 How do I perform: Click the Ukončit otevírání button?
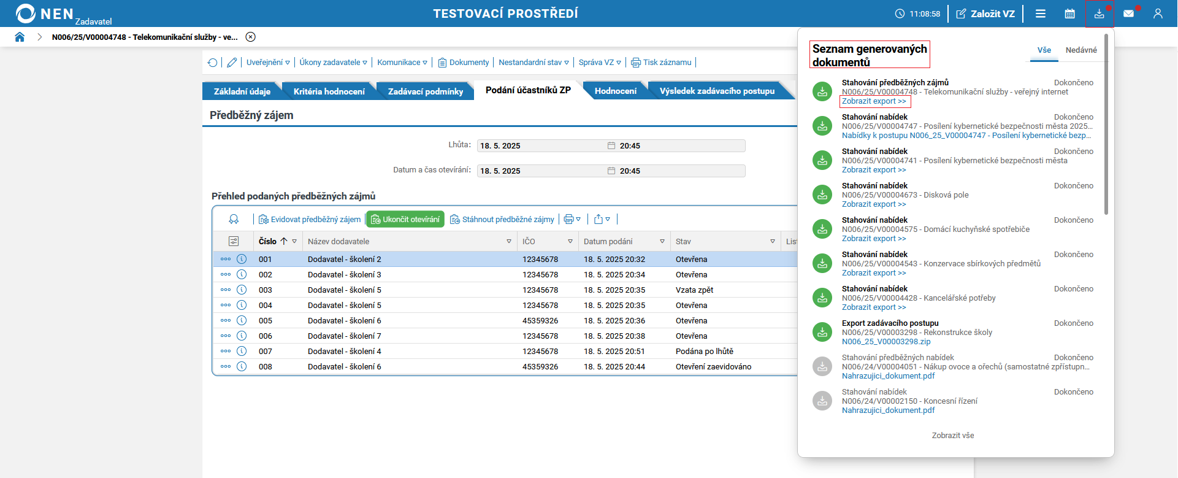405,220
